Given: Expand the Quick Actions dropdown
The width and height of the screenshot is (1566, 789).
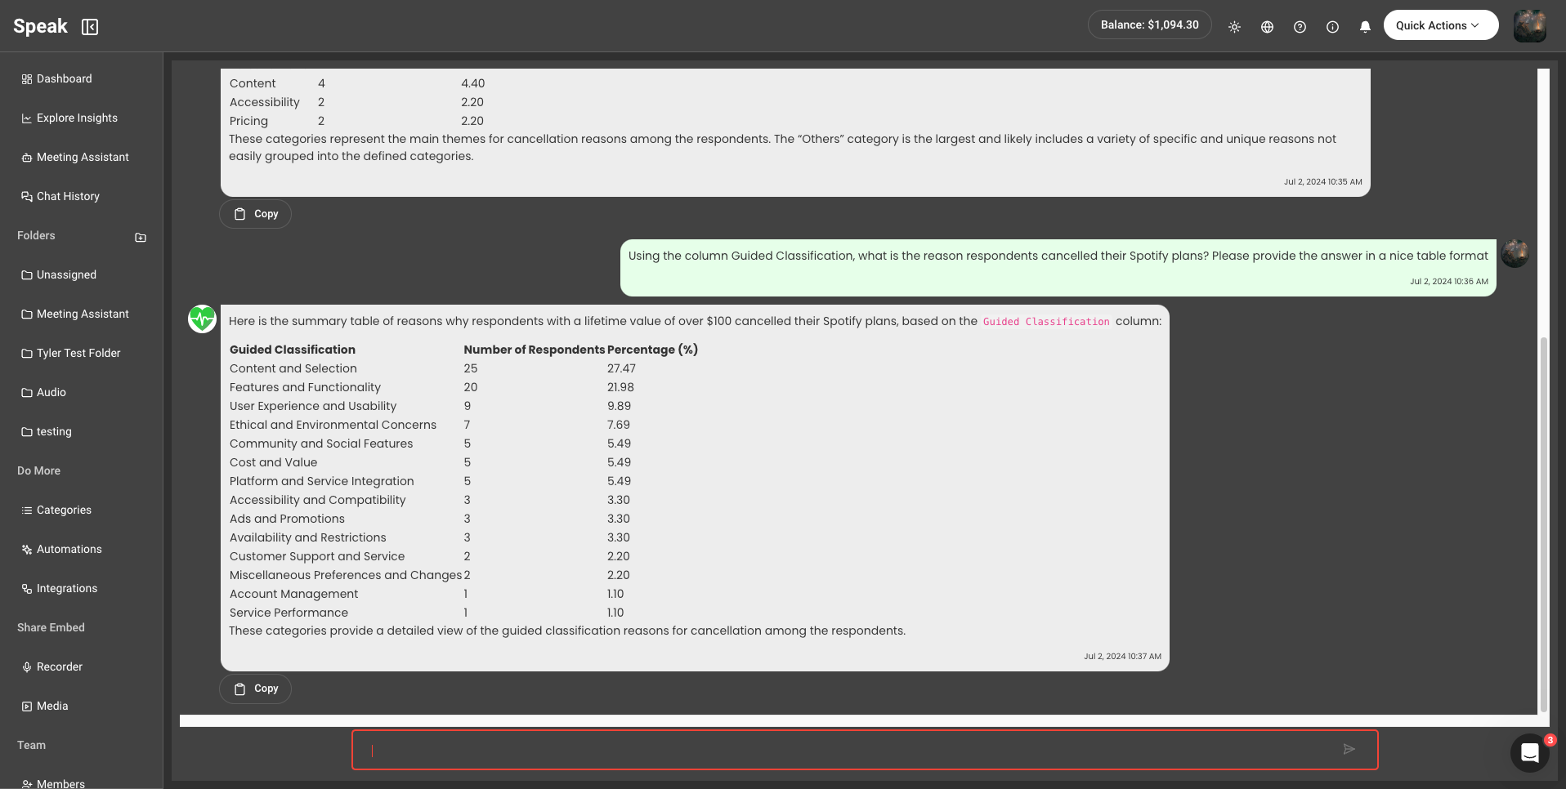Looking at the screenshot, I should (x=1440, y=25).
